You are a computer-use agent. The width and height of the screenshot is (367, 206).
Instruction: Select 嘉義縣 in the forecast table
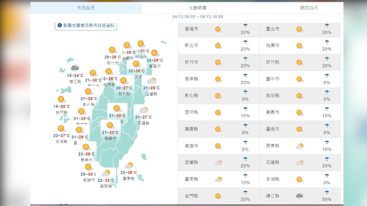click(x=191, y=129)
